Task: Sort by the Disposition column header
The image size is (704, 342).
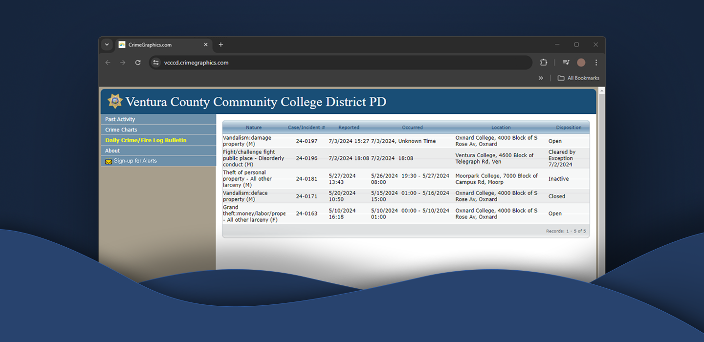Action: pos(569,128)
